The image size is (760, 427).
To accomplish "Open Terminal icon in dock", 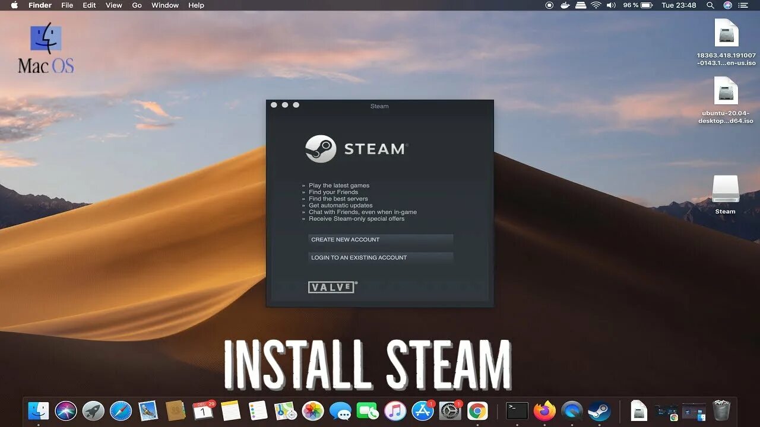I will tap(517, 410).
